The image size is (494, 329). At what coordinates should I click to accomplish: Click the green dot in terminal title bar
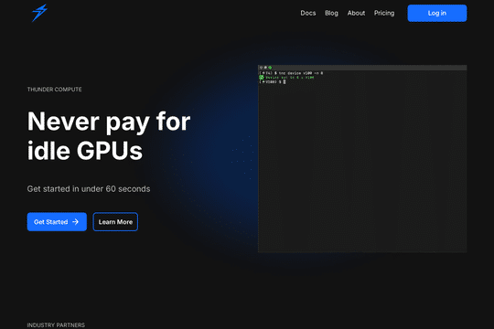270,68
